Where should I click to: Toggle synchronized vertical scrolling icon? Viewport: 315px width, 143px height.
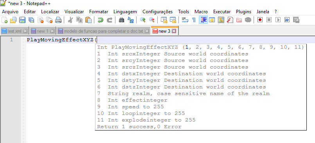click(164, 20)
